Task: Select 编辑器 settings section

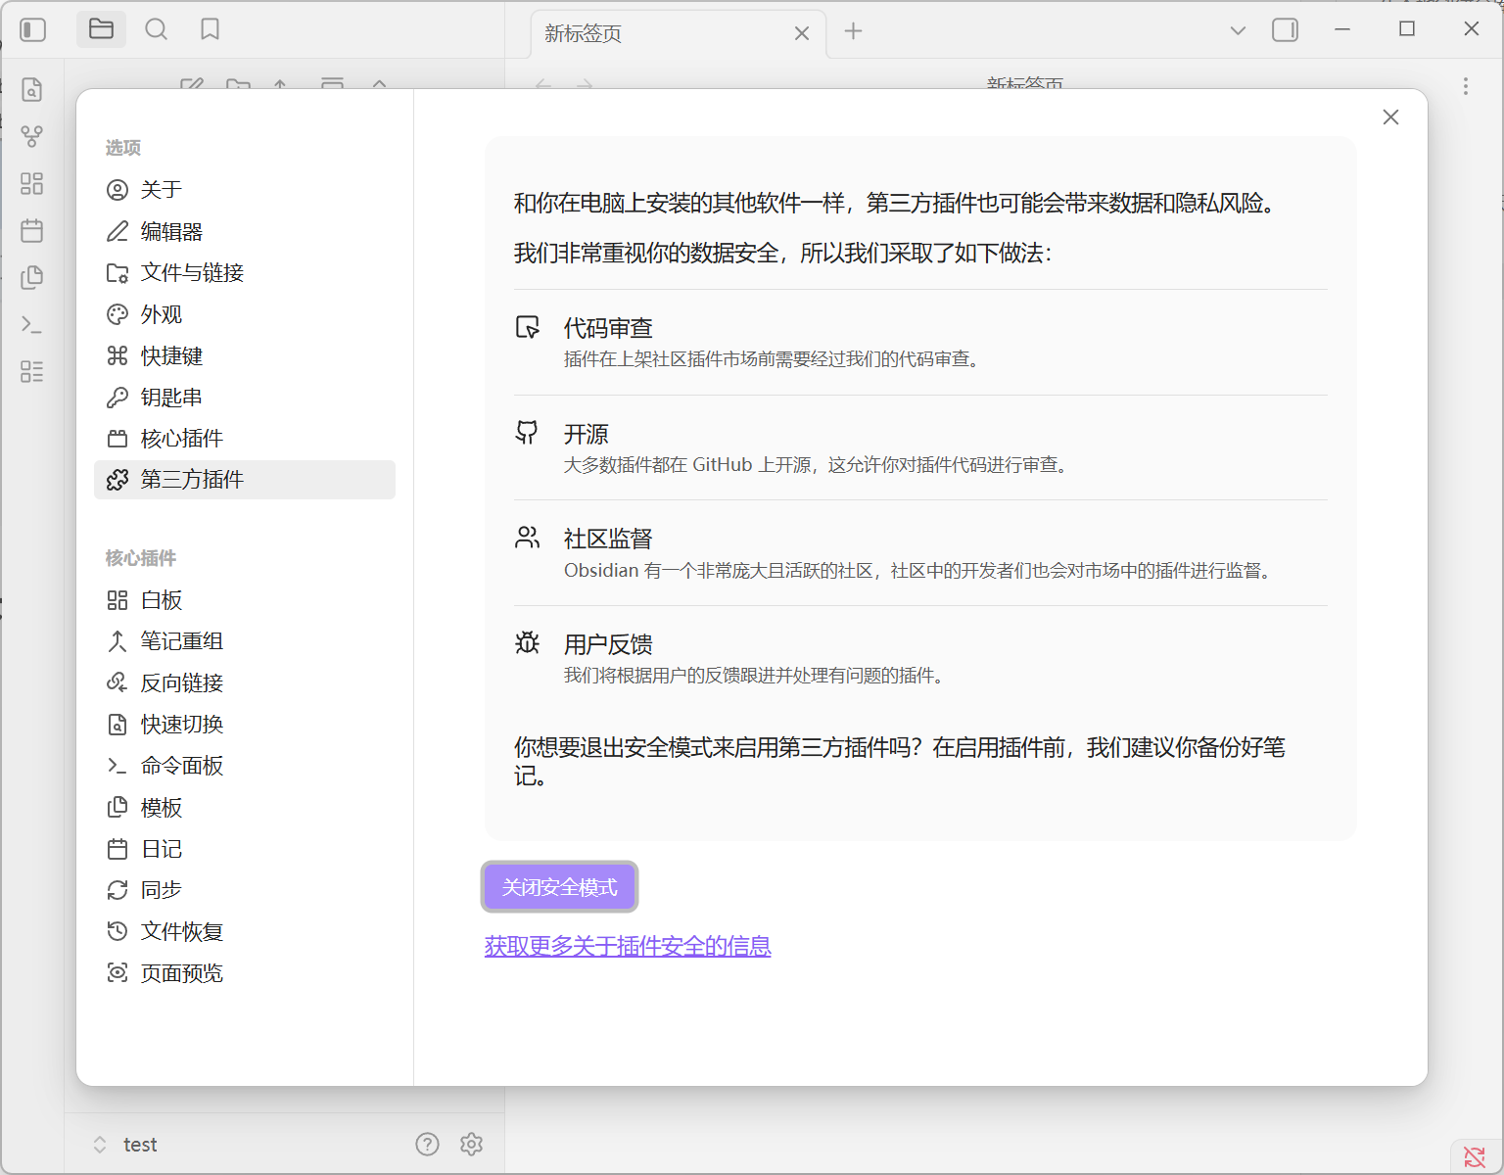Action: (x=245, y=231)
